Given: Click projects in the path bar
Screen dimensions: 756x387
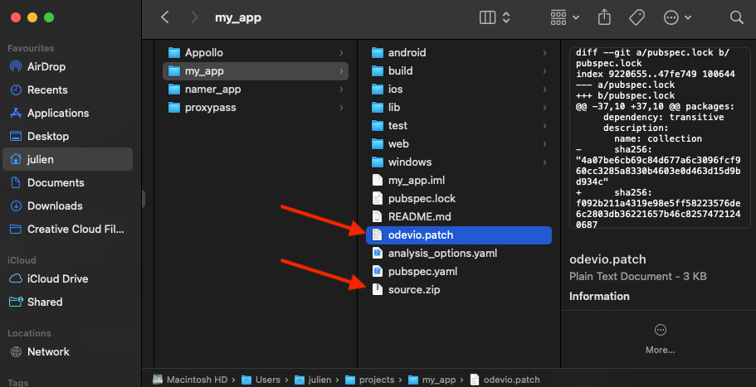Looking at the screenshot, I should (x=374, y=380).
